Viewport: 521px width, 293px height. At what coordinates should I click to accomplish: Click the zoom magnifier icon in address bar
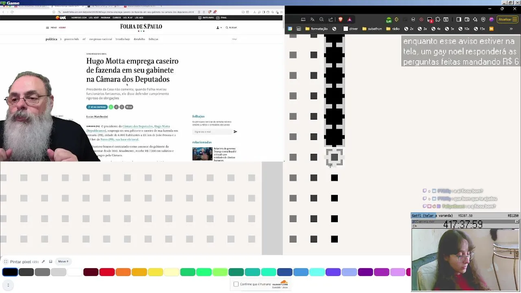point(322,19)
